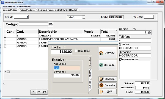
Task: Click the Modificar button
Action: click(108, 79)
